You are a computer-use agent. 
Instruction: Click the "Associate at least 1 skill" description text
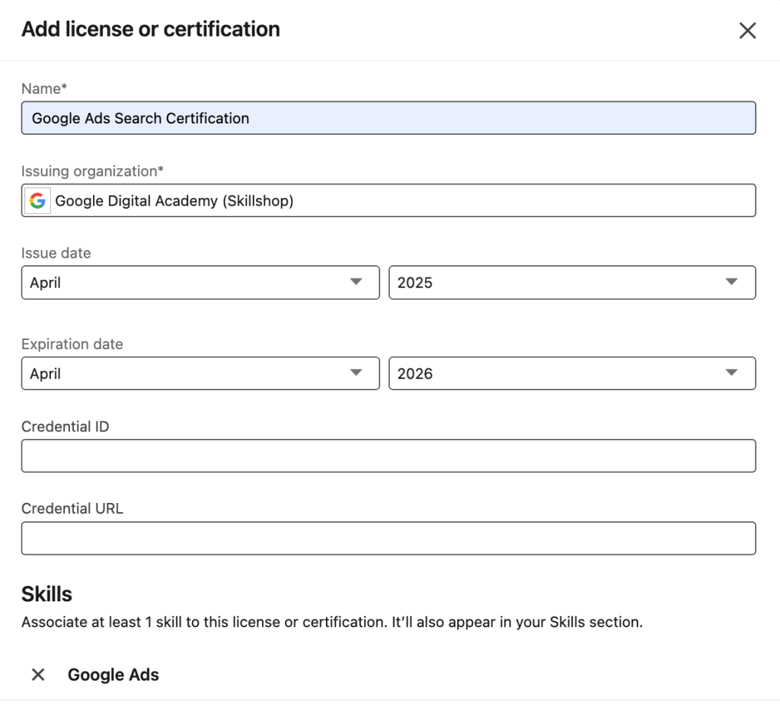[x=332, y=622]
